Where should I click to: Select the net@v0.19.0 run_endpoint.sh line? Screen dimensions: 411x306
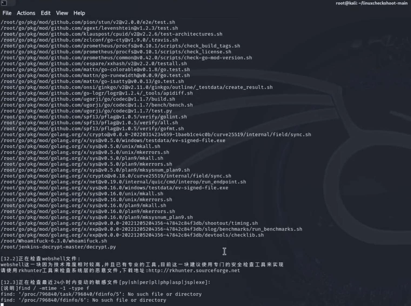coord(123,182)
